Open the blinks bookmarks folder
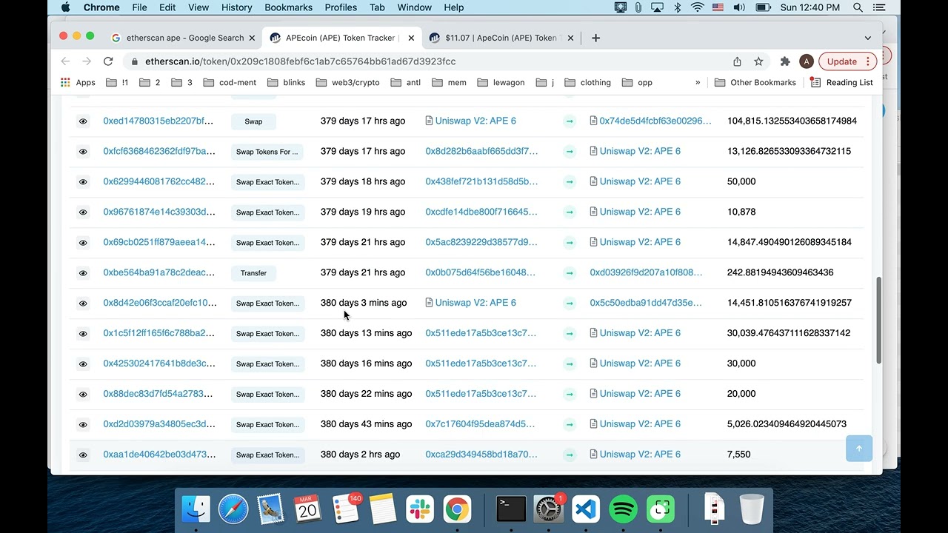Screen dimensions: 948x533 click(286, 82)
